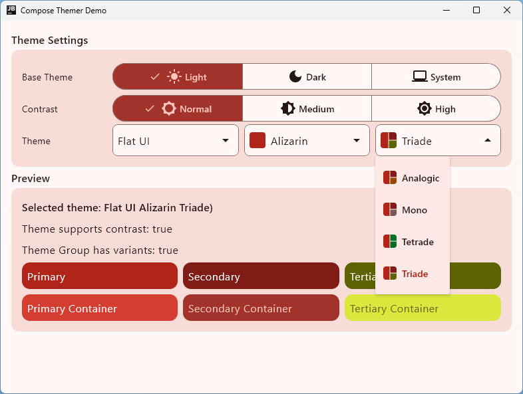Click the Secondary color block
This screenshot has width=523, height=394.
261,276
